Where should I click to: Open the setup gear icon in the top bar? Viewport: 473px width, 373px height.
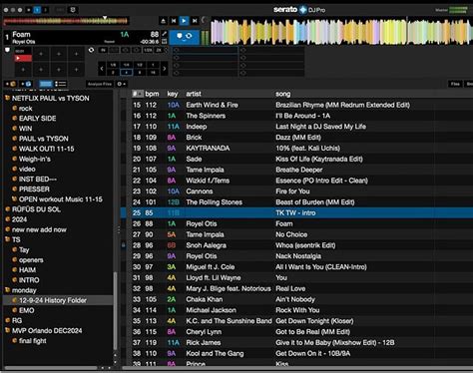click(73, 10)
